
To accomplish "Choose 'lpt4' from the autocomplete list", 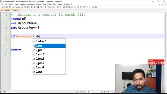I will click(49, 68).
